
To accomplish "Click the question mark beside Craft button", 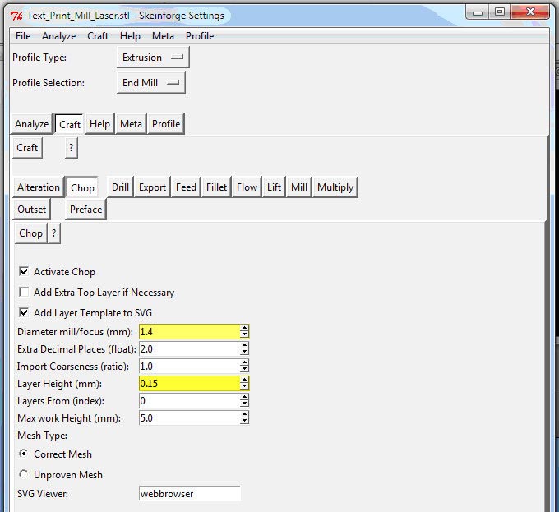I will coord(72,147).
